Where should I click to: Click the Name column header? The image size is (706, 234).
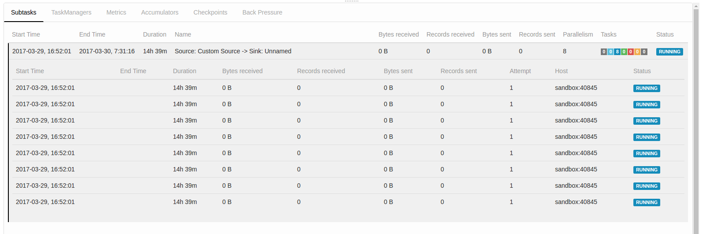tap(183, 34)
